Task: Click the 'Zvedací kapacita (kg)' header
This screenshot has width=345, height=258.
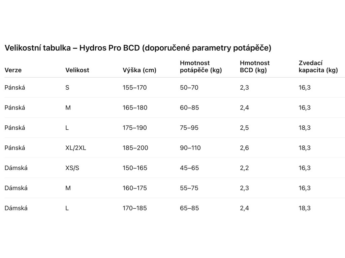Action: 318,67
